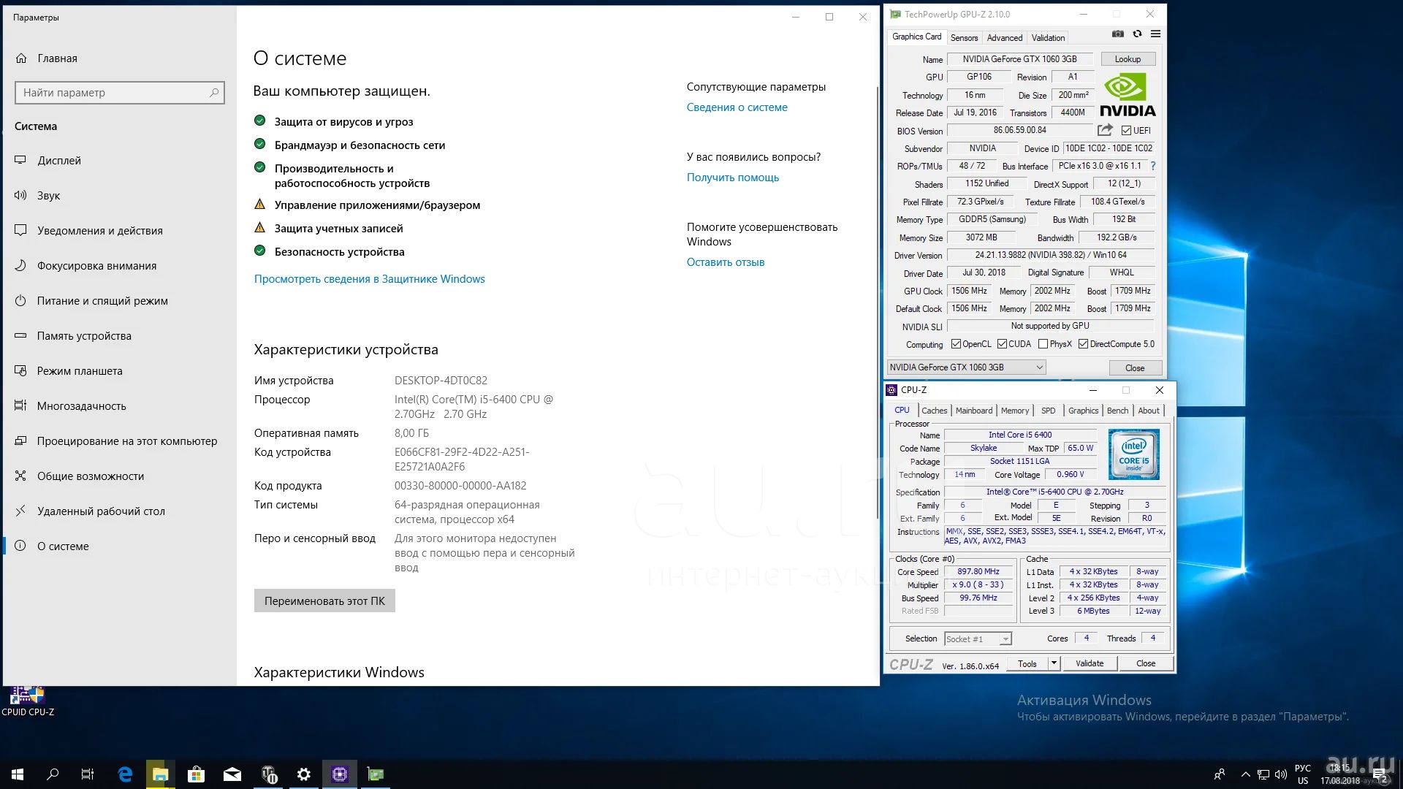1403x789 pixels.
Task: Open Главная home icon in Settings sidebar
Action: click(21, 58)
